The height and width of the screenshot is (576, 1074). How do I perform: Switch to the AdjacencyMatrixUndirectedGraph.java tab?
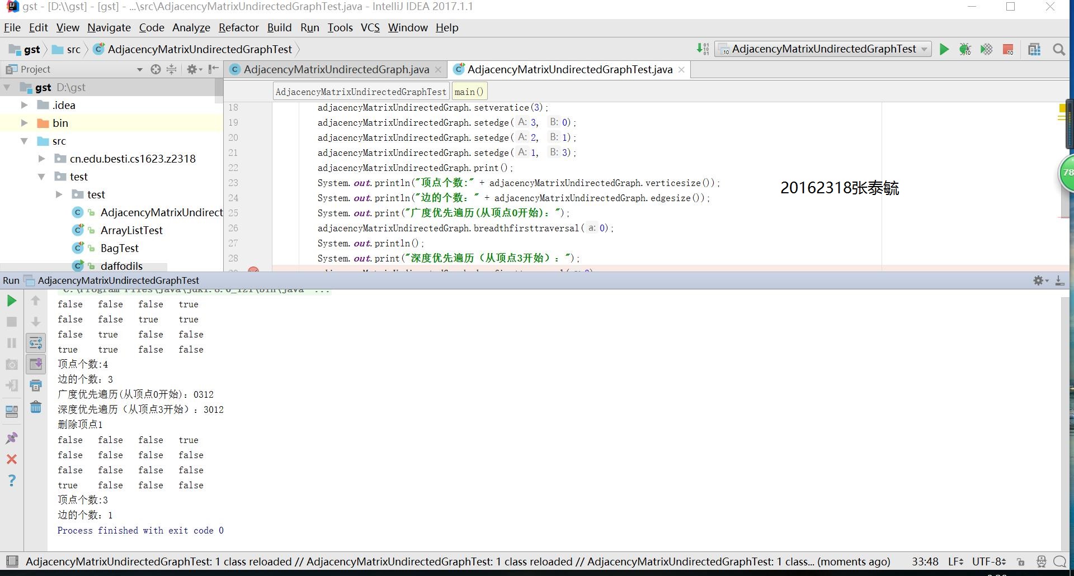pyautogui.click(x=336, y=69)
